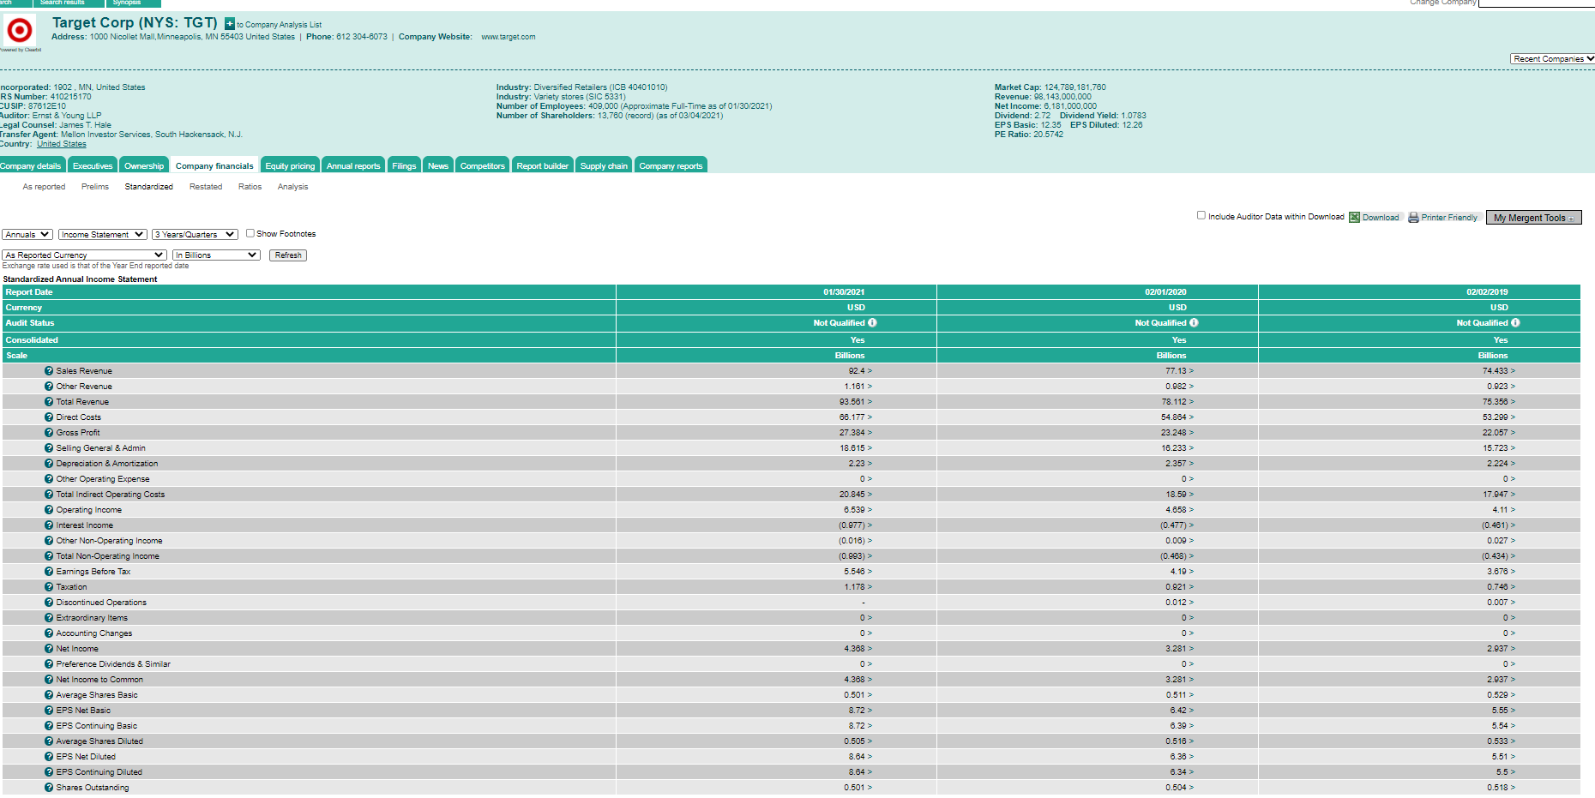Click the Printer Friendly link
Screen dimensions: 1595x798
coord(1449,218)
